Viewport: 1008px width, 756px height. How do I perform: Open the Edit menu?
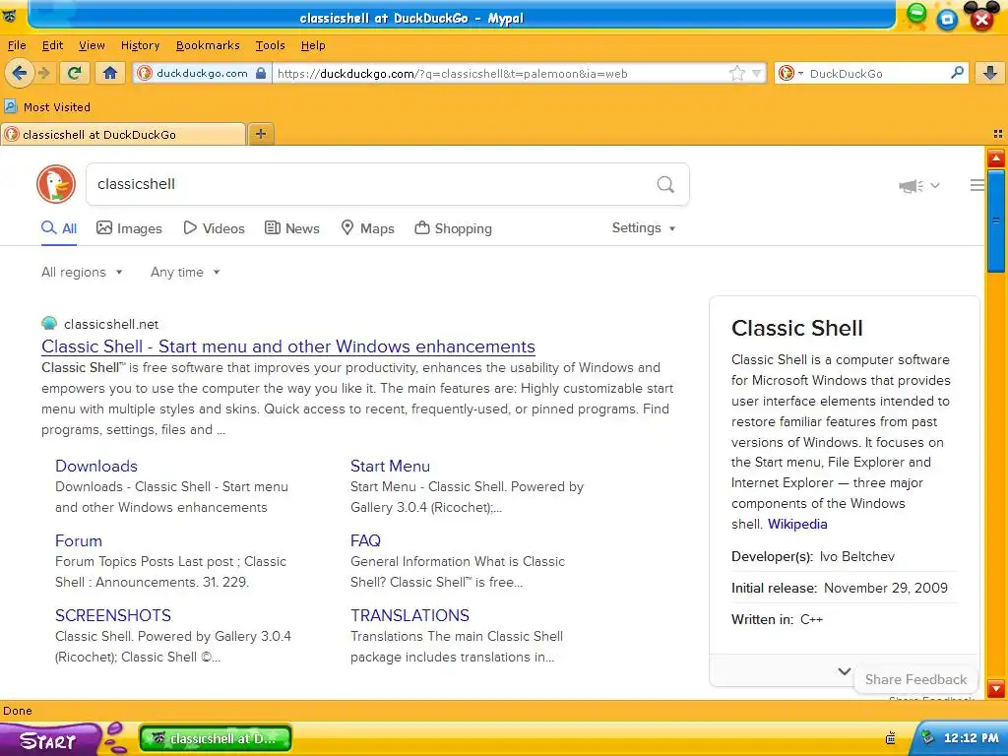[x=53, y=45]
